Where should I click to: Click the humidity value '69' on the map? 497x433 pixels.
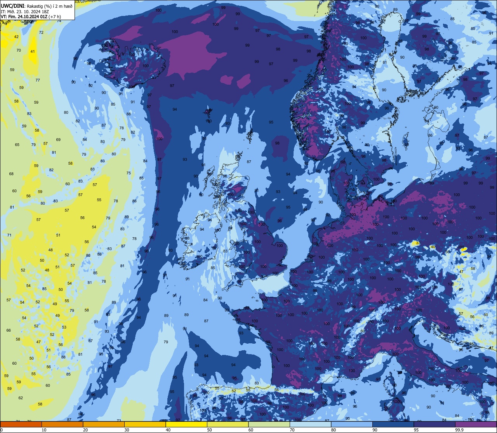58,140
